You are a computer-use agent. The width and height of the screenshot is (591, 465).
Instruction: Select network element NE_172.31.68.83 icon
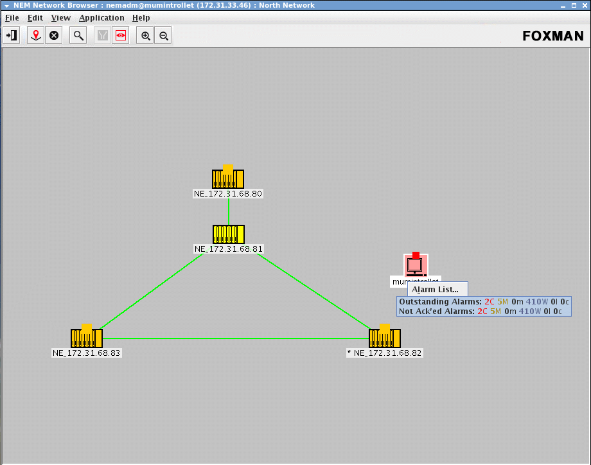tap(87, 338)
